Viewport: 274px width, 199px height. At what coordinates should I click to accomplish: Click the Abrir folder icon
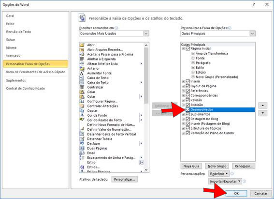coord(82,45)
